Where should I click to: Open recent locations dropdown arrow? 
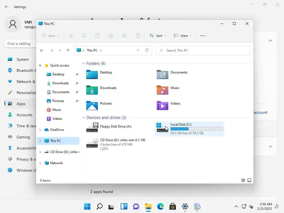[x=60, y=50]
